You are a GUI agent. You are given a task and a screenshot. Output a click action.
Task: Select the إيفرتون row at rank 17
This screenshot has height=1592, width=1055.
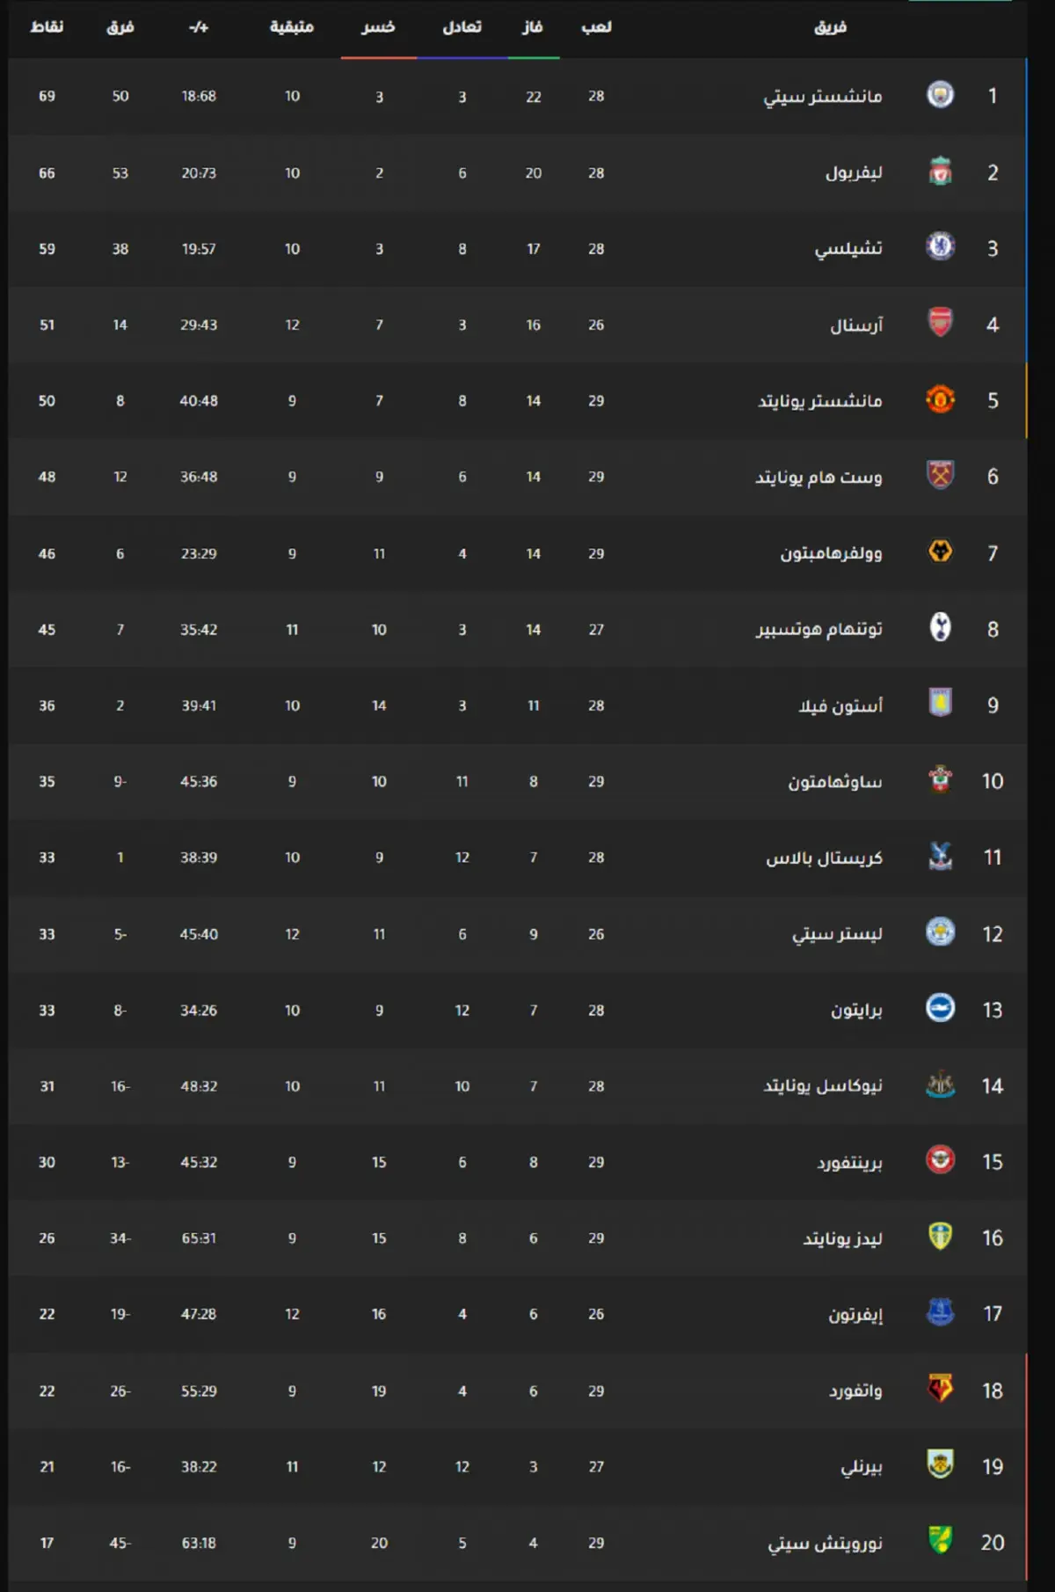(x=518, y=1314)
